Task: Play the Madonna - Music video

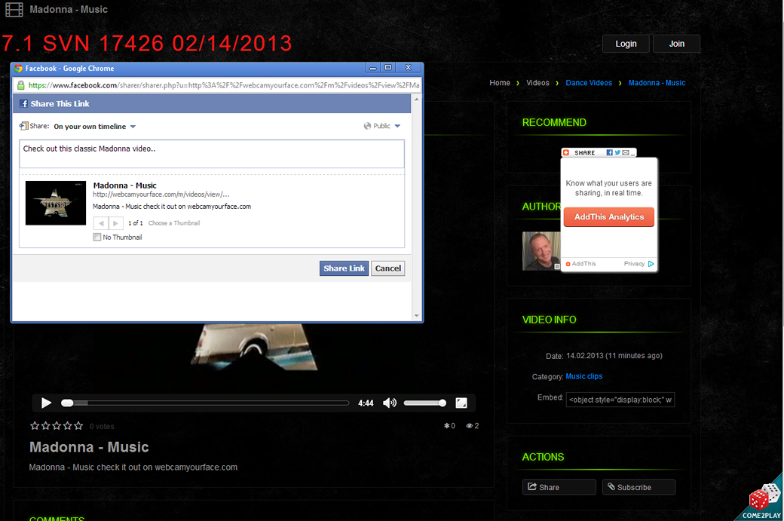Action: (x=46, y=403)
